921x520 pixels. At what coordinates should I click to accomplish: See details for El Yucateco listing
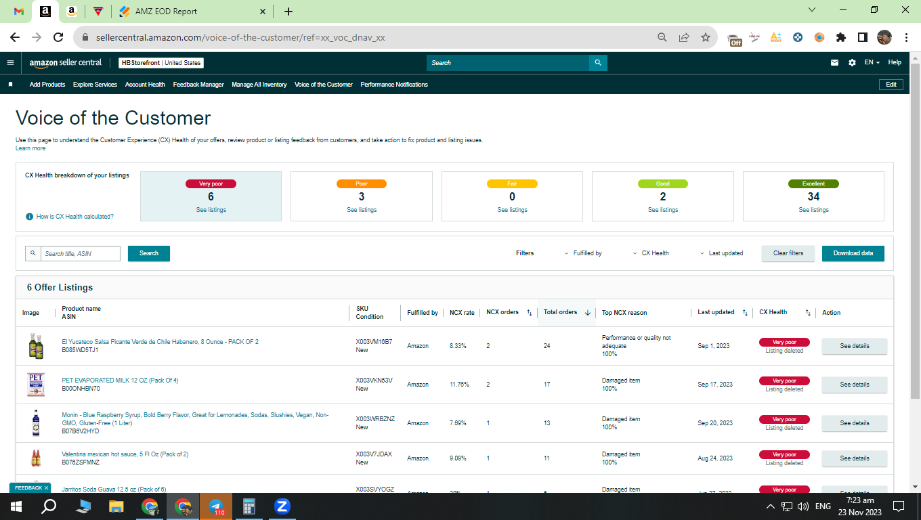coord(855,346)
